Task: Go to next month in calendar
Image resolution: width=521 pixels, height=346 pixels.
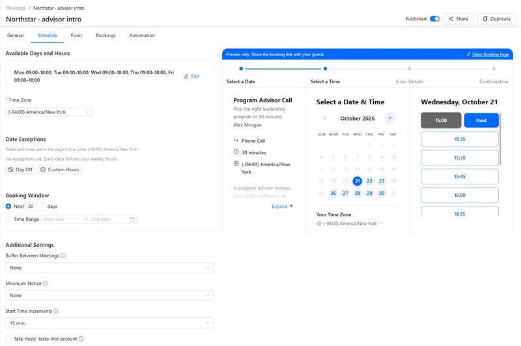Action: click(389, 118)
